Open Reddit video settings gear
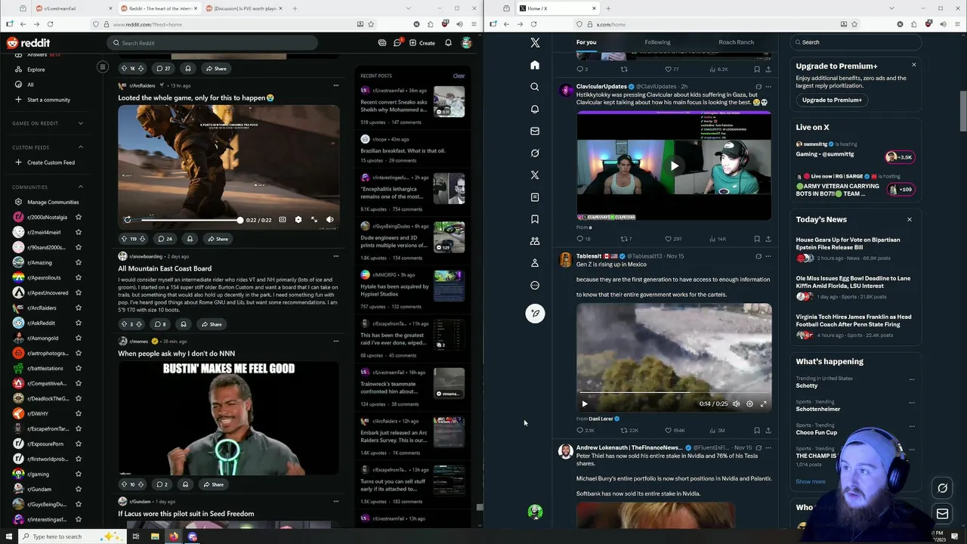967x544 pixels. 298,220
